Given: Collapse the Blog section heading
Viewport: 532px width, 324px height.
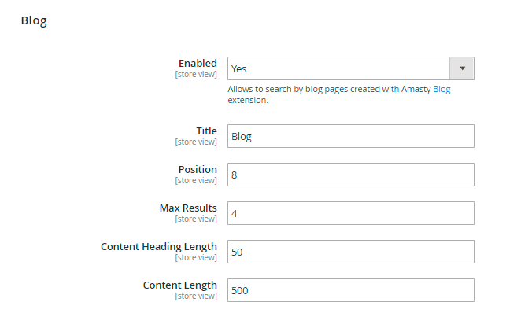Looking at the screenshot, I should coord(34,21).
